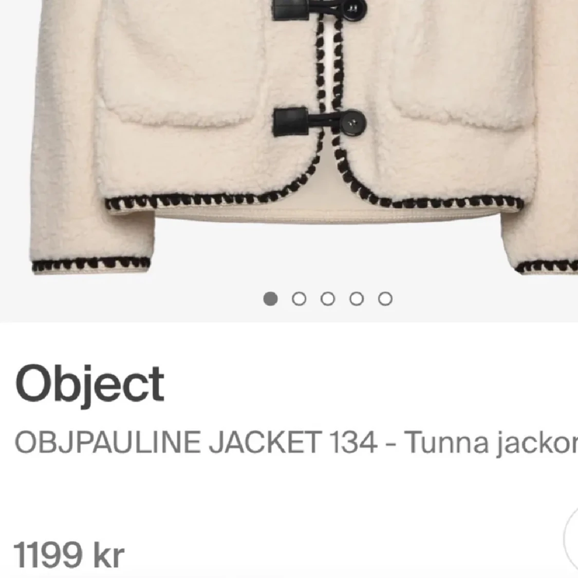
Task: Click the OBJPAULINE JACKET 134 product title
Action: (196, 442)
